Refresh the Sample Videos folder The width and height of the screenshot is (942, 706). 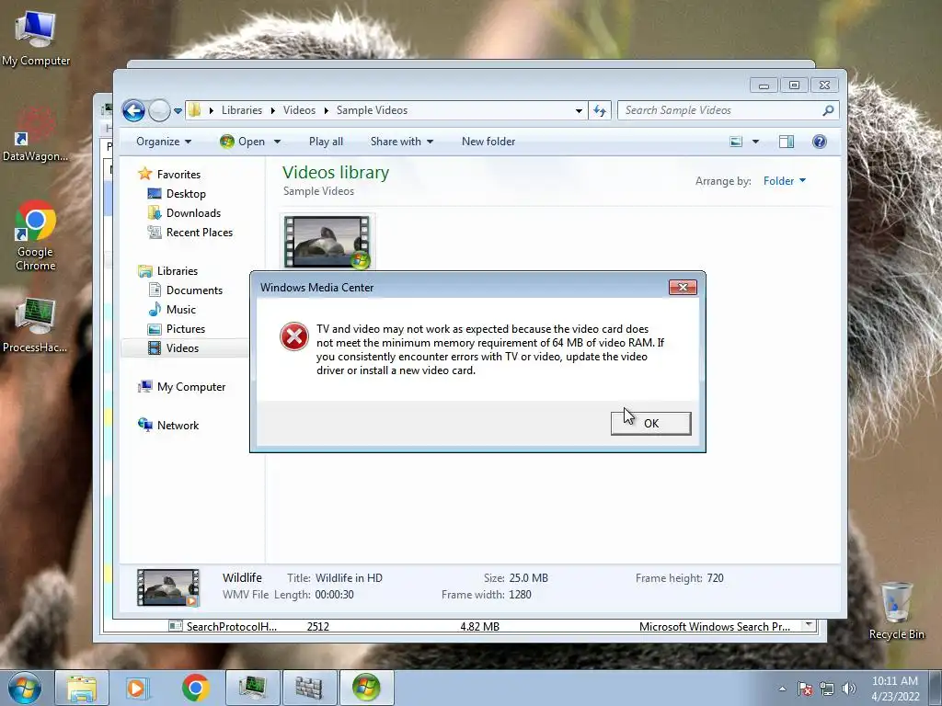(600, 110)
